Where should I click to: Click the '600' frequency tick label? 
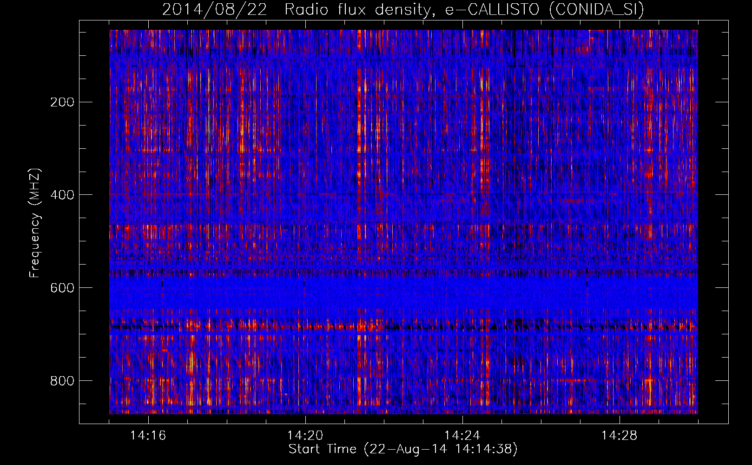[x=62, y=287]
